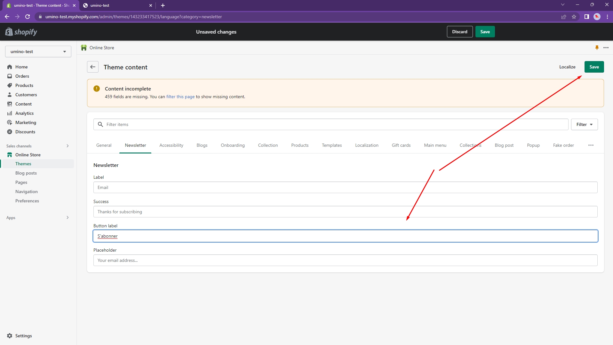Viewport: 613px width, 345px height.
Task: Reload the page with browser refresh icon
Action: click(28, 17)
